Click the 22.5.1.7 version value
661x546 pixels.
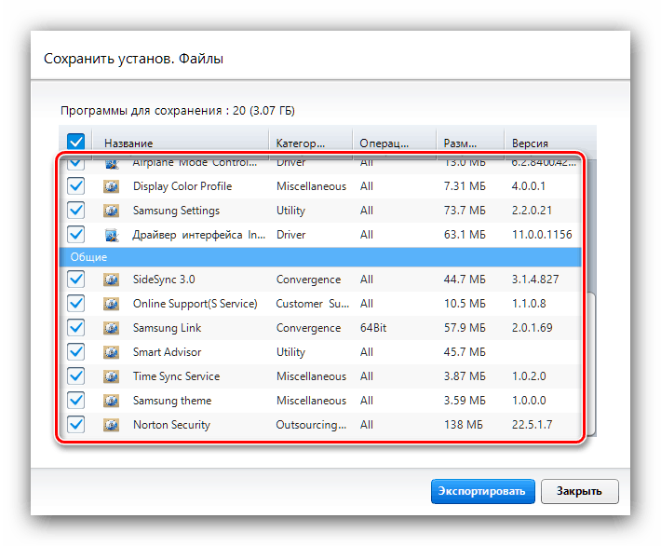(x=532, y=425)
